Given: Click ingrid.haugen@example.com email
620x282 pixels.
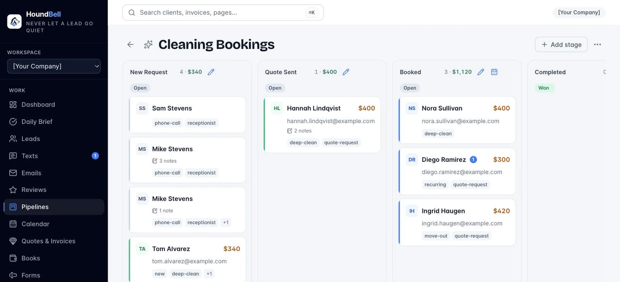Looking at the screenshot, I should coord(462,223).
